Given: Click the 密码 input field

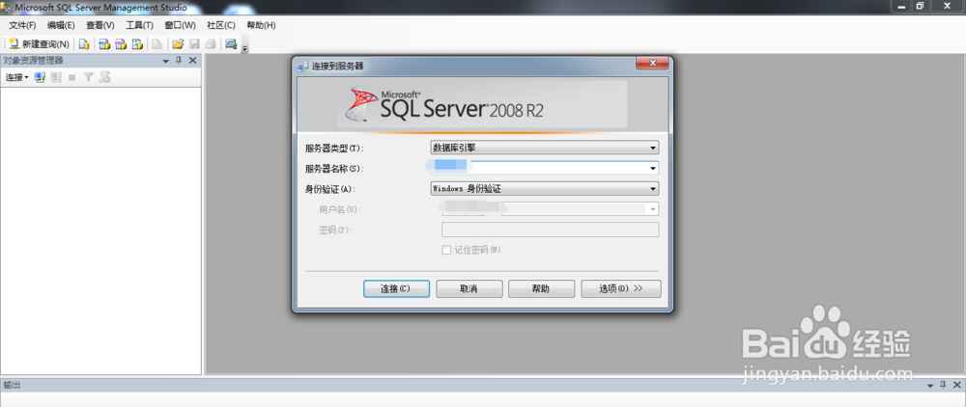Looking at the screenshot, I should 551,230.
